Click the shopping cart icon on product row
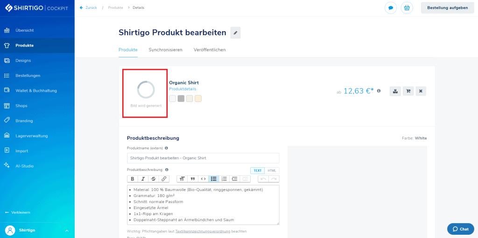The width and height of the screenshot is (478, 238). click(408, 91)
